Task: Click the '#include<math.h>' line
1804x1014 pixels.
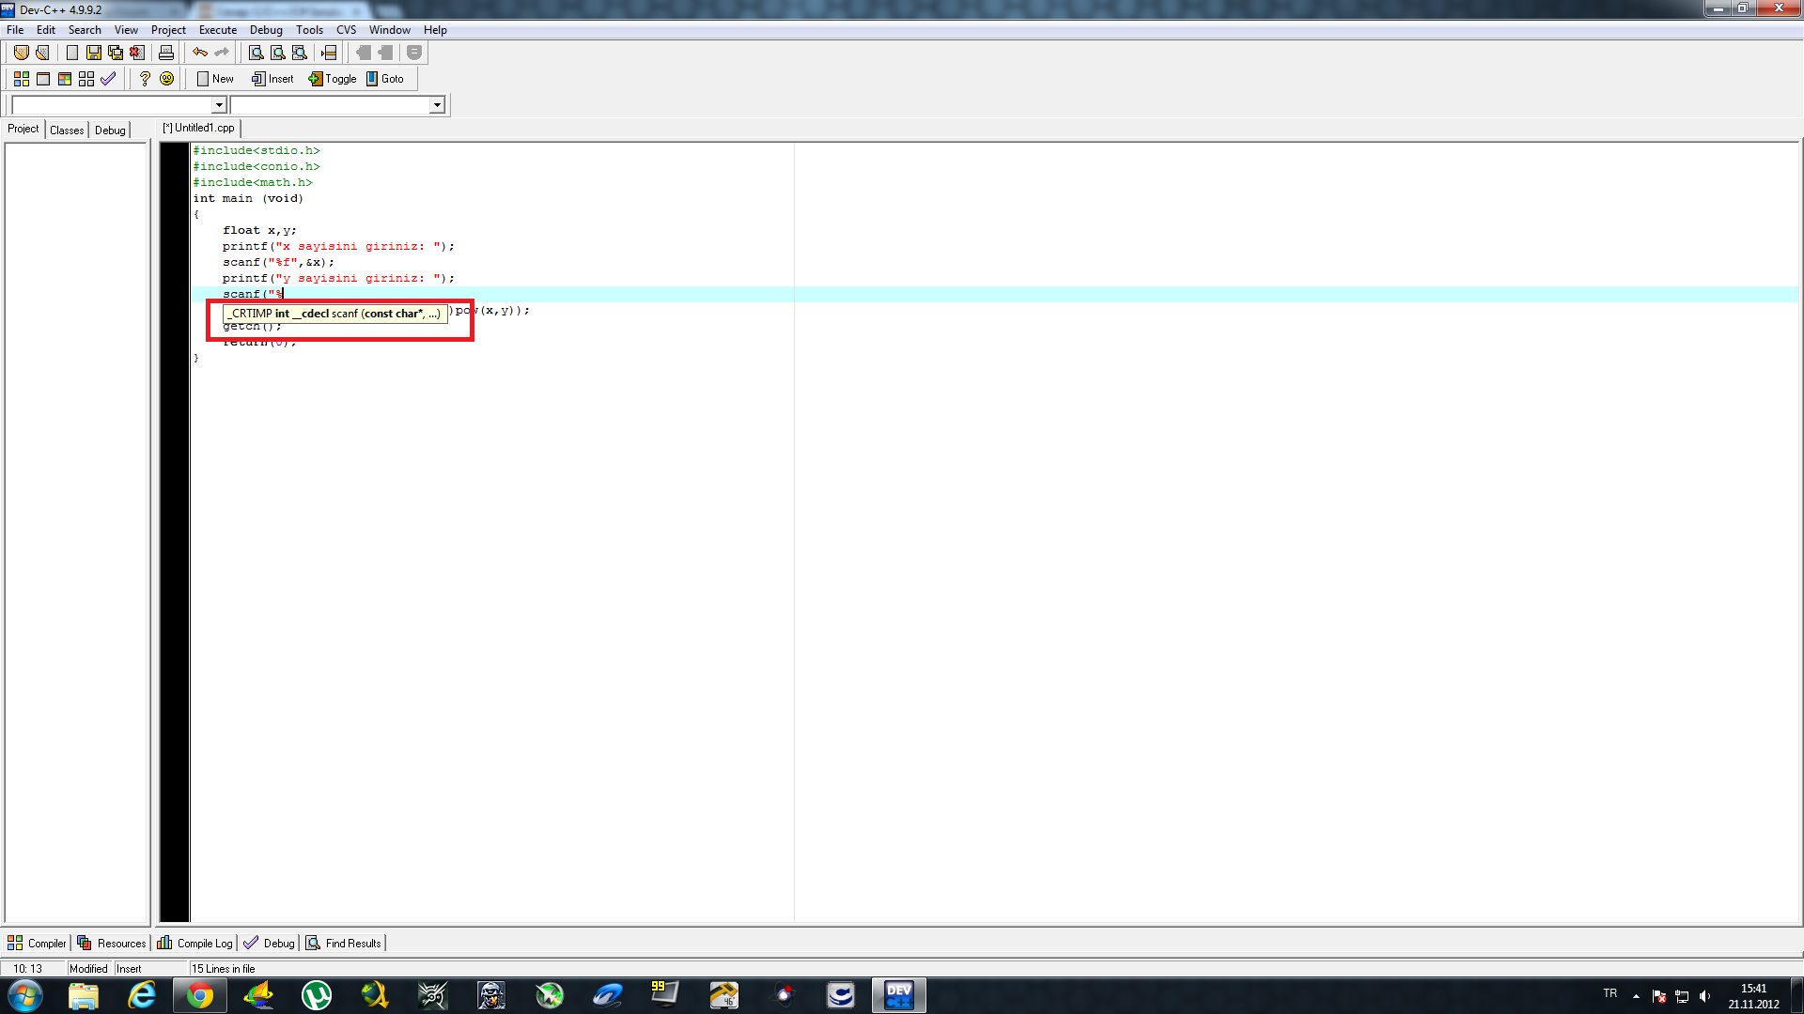Action: coord(253,182)
